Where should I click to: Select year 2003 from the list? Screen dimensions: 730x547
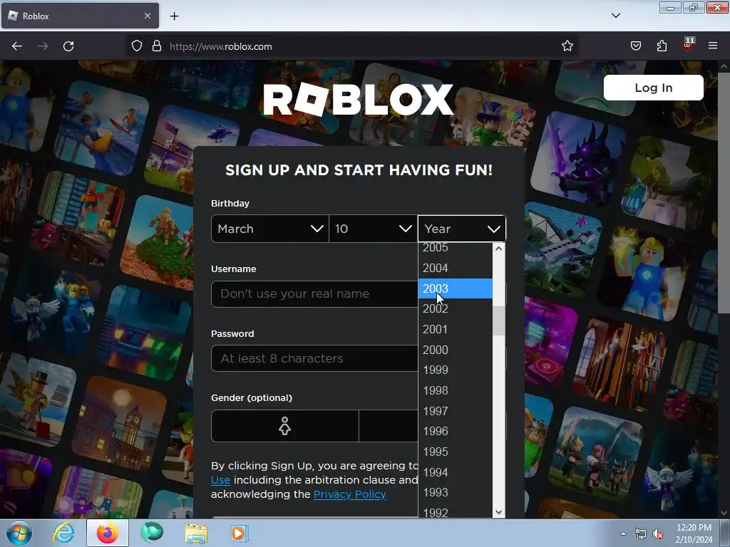pyautogui.click(x=456, y=288)
